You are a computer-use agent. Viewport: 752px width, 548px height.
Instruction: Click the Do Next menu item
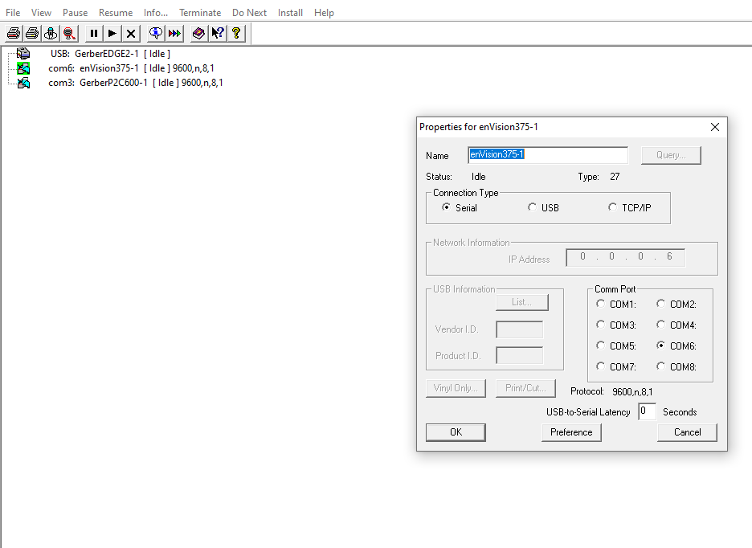pyautogui.click(x=249, y=13)
